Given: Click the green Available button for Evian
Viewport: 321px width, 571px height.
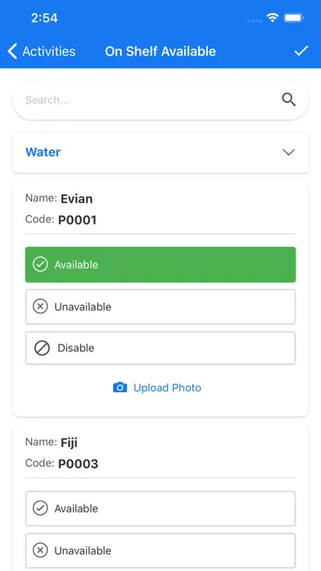Looking at the screenshot, I should coord(160,264).
